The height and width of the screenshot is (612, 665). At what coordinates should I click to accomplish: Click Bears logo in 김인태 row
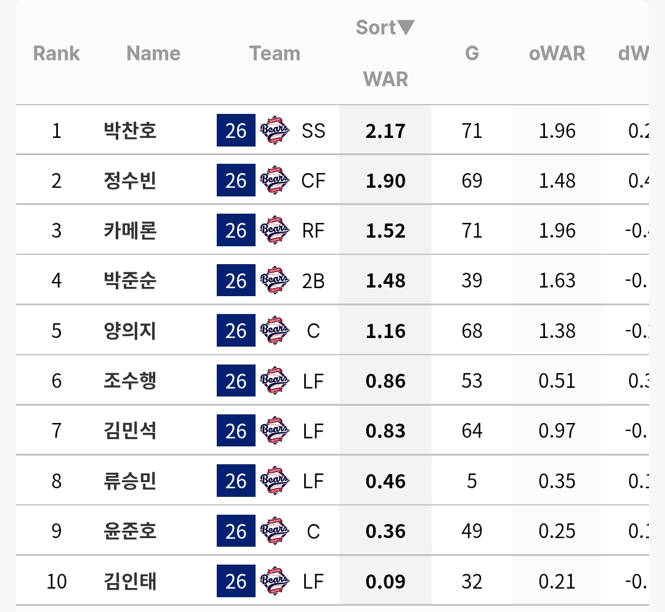click(275, 581)
